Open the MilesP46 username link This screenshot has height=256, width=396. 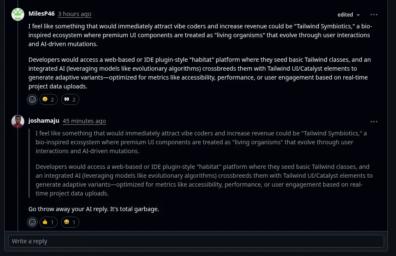point(41,14)
